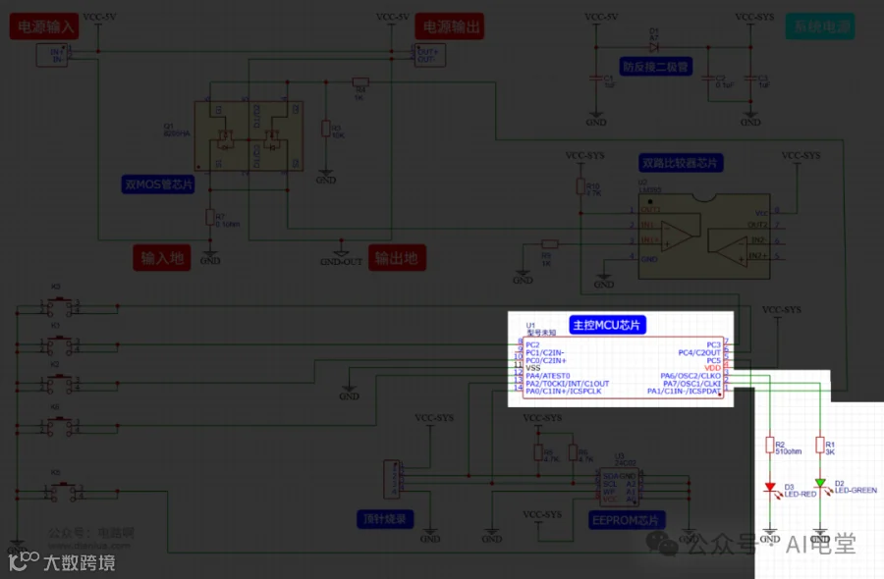Click the 大数跨境 logo icon
Image resolution: width=884 pixels, height=579 pixels.
[x=24, y=561]
